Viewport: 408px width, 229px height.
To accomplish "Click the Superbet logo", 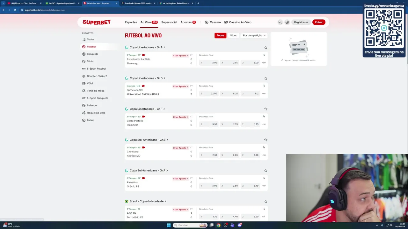I will coord(97,22).
